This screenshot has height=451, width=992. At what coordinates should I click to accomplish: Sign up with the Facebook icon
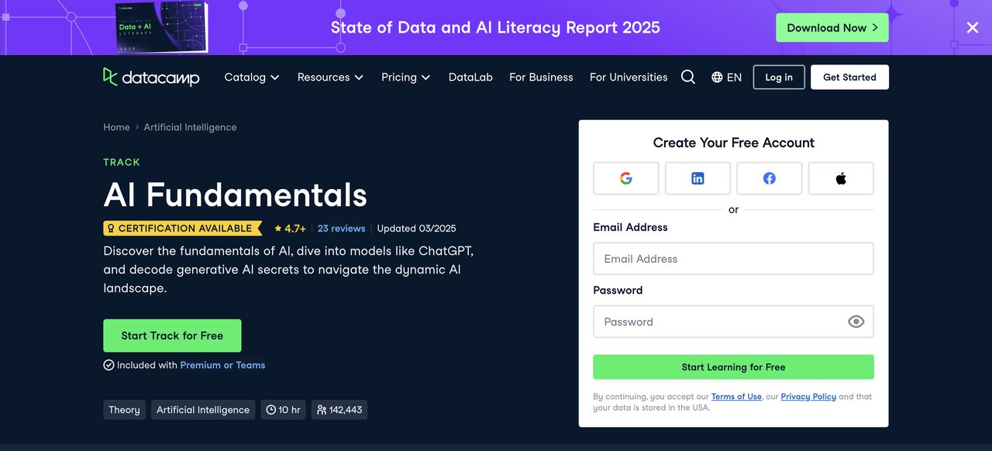[769, 178]
